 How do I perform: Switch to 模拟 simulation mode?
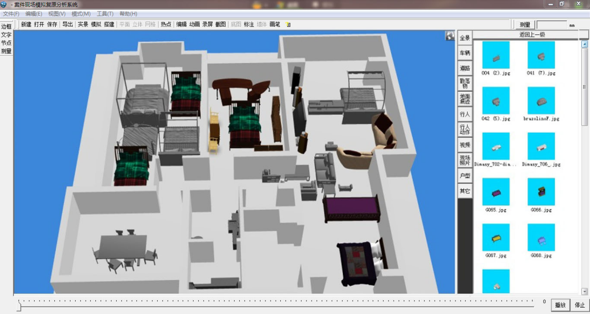96,24
